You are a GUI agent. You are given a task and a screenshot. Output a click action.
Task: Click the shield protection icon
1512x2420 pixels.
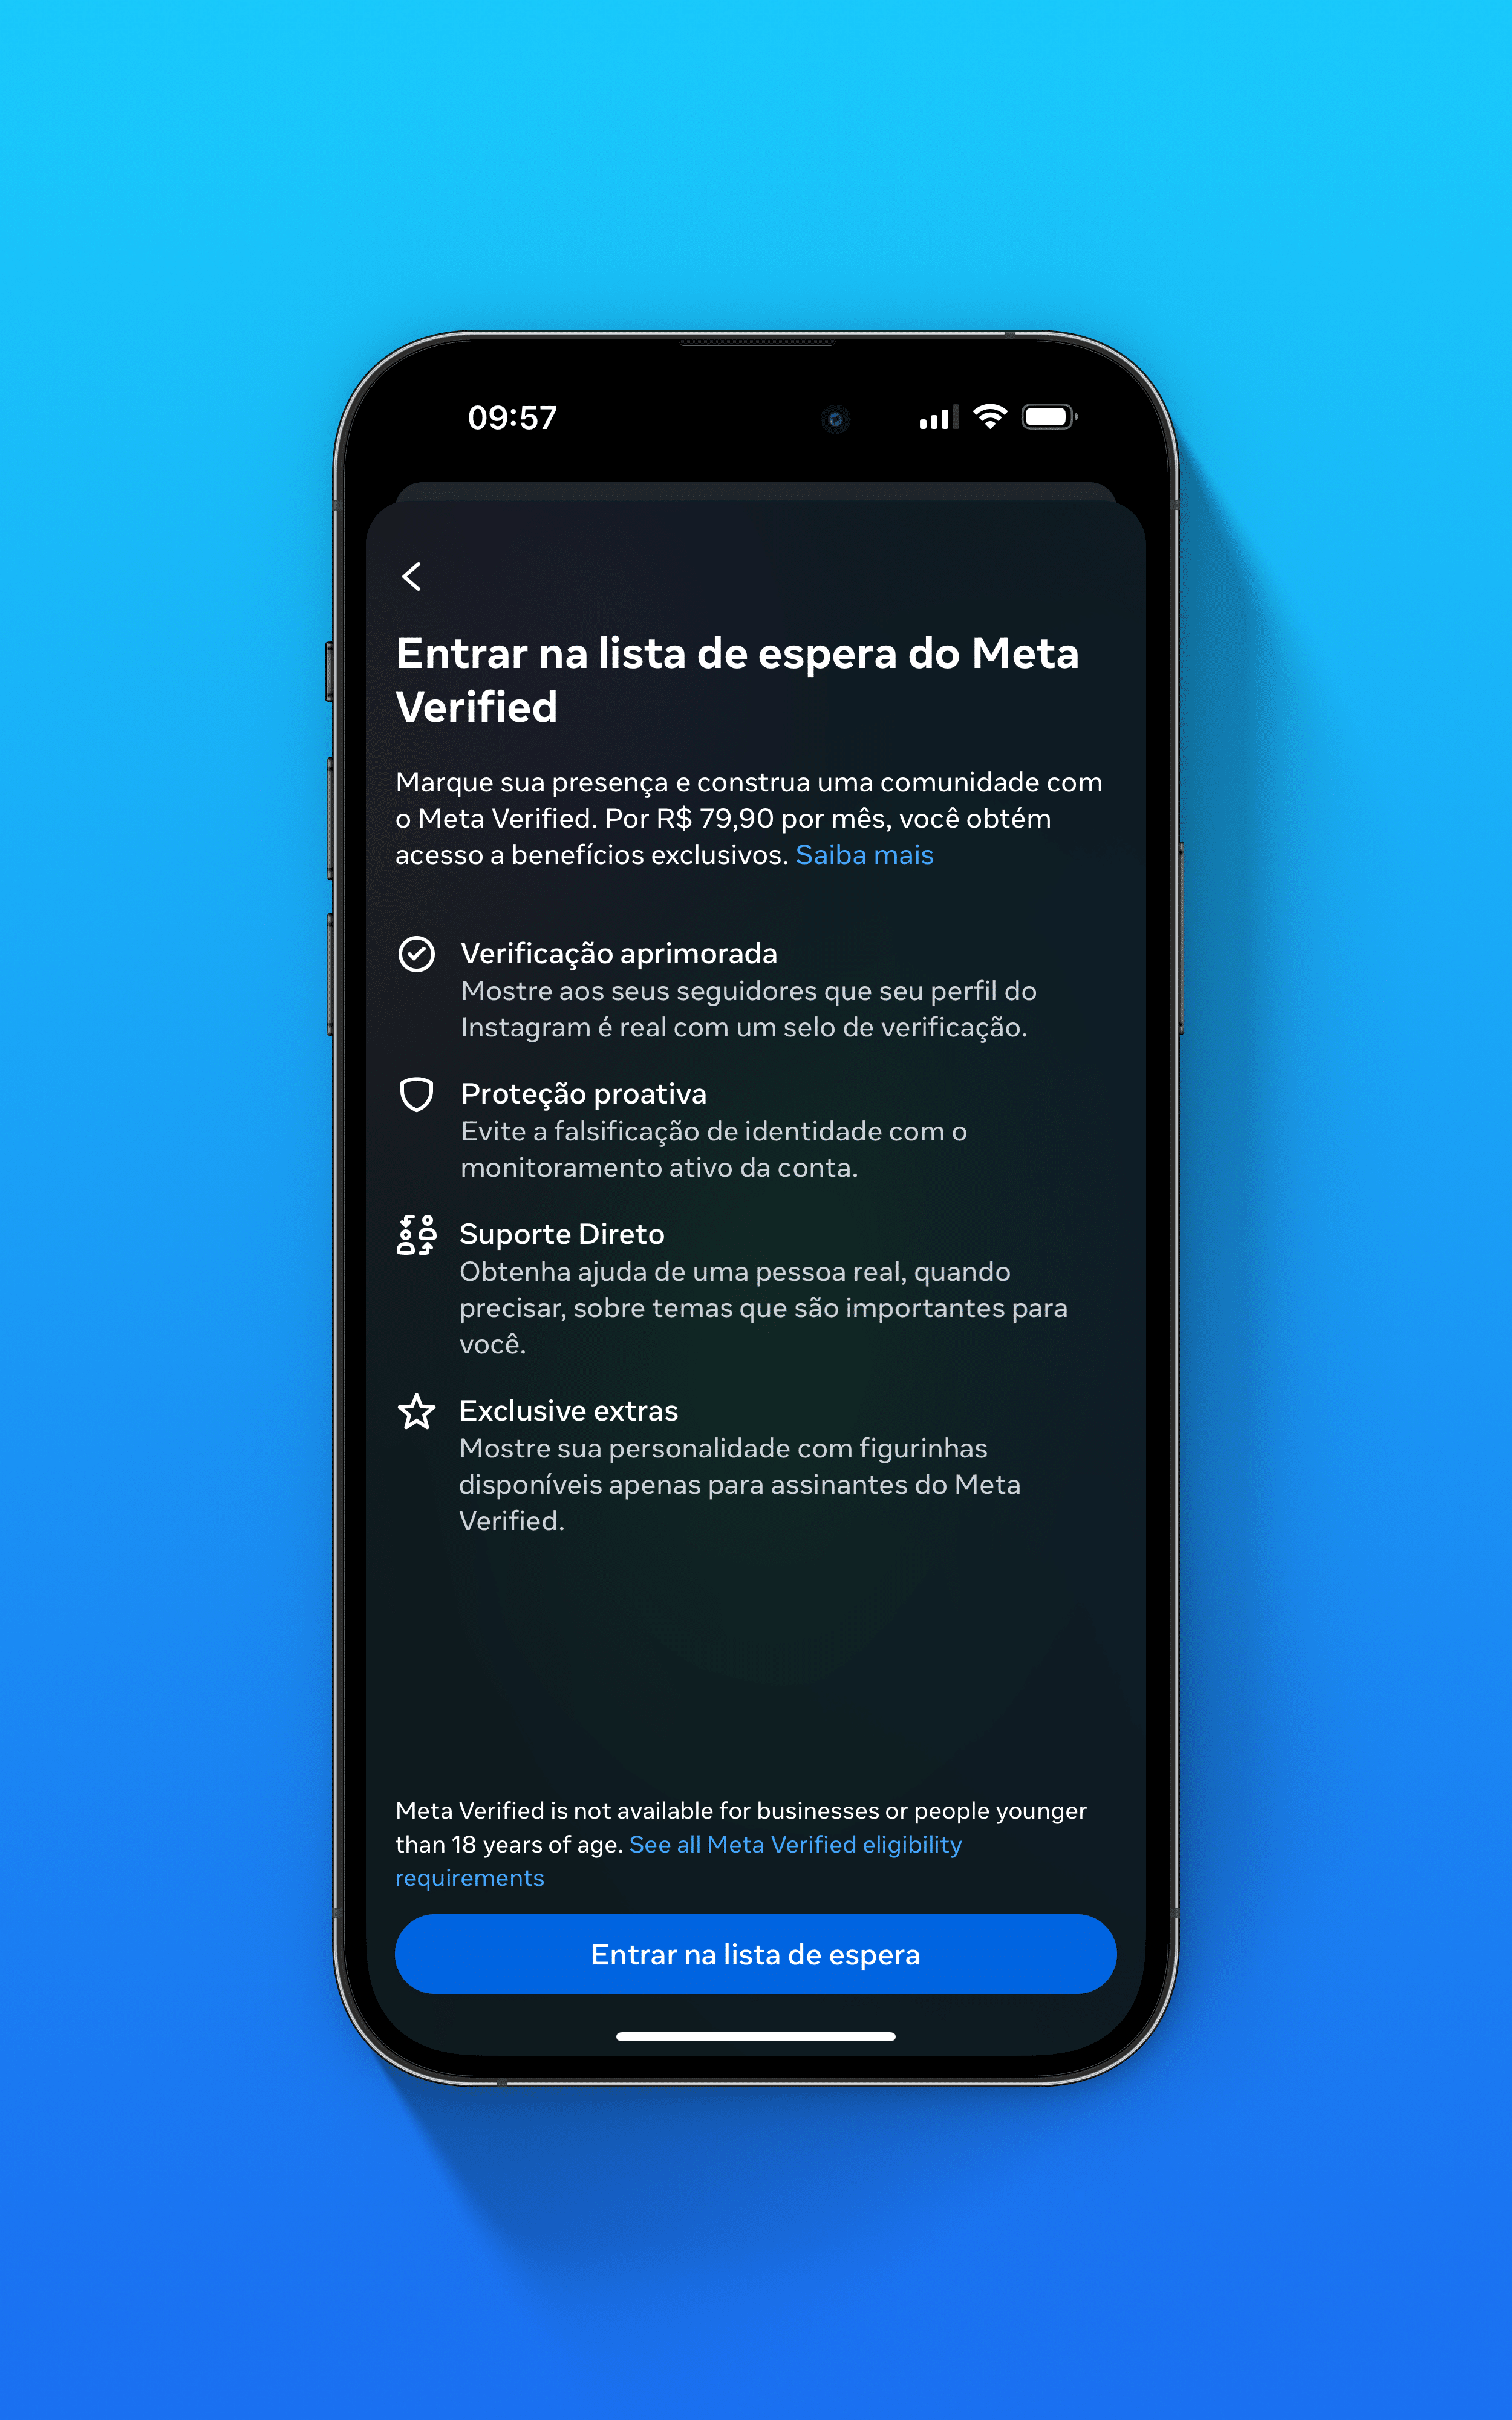point(414,1094)
